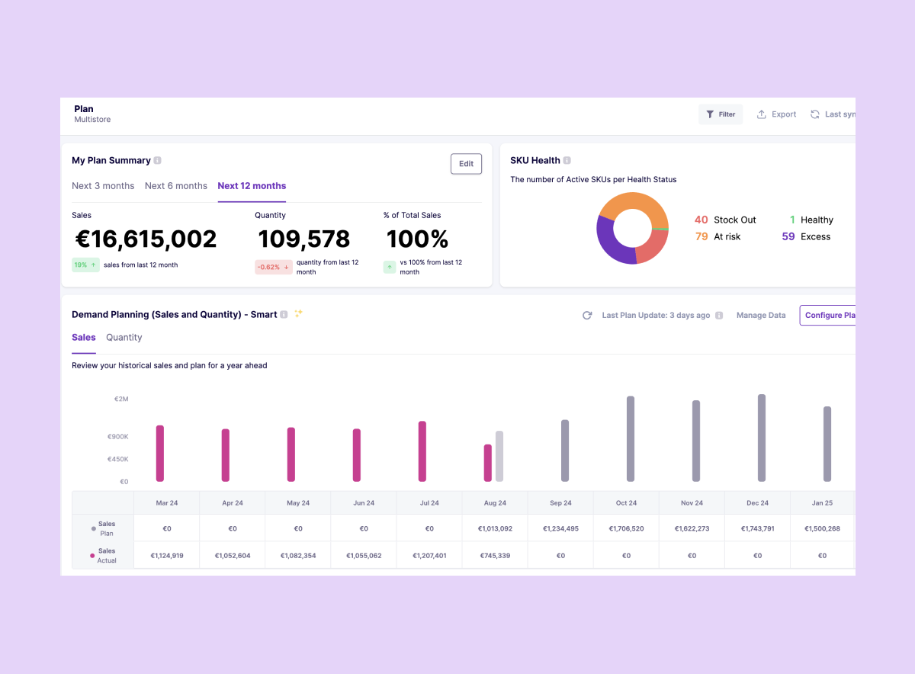Click the info icon next to Demand Planning heading
This screenshot has height=674, width=915.
pos(282,313)
